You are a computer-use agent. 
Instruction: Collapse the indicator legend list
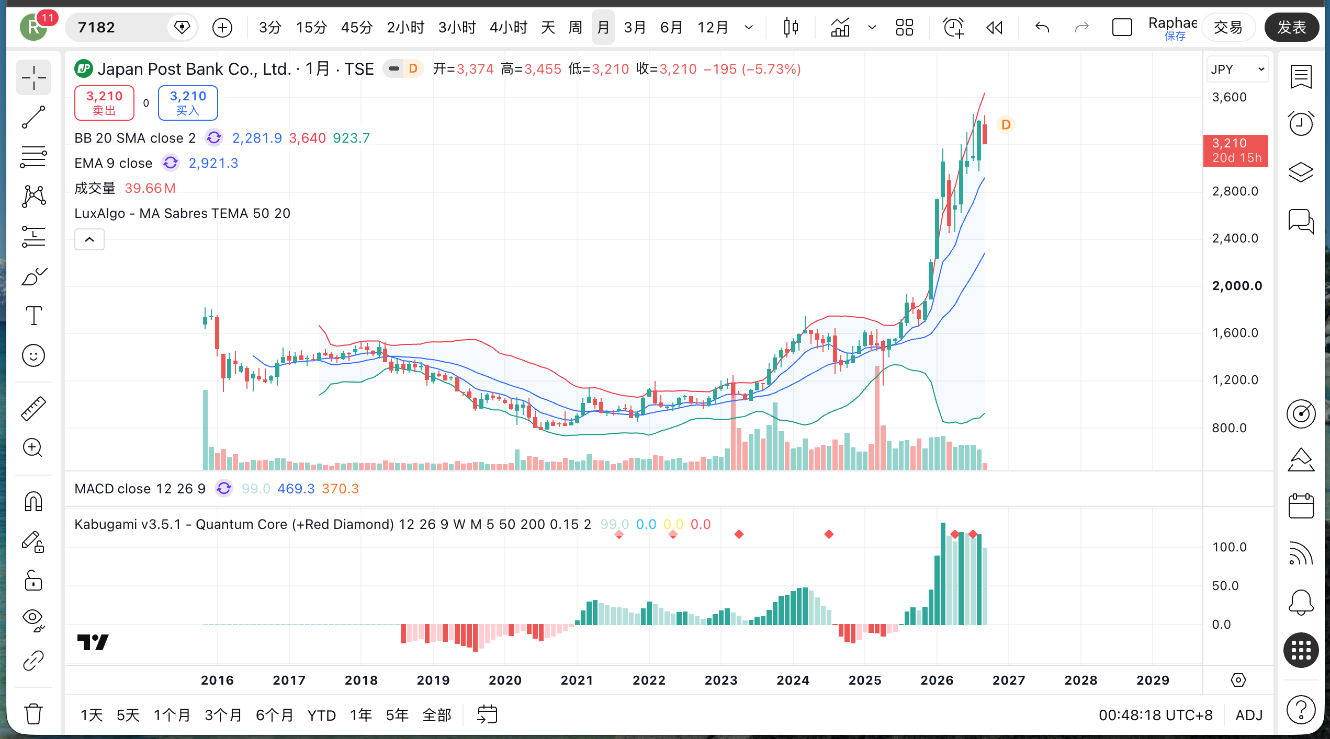[x=89, y=239]
